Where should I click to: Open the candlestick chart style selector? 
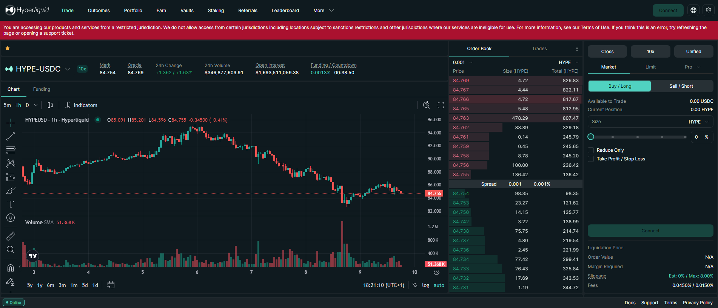50,105
